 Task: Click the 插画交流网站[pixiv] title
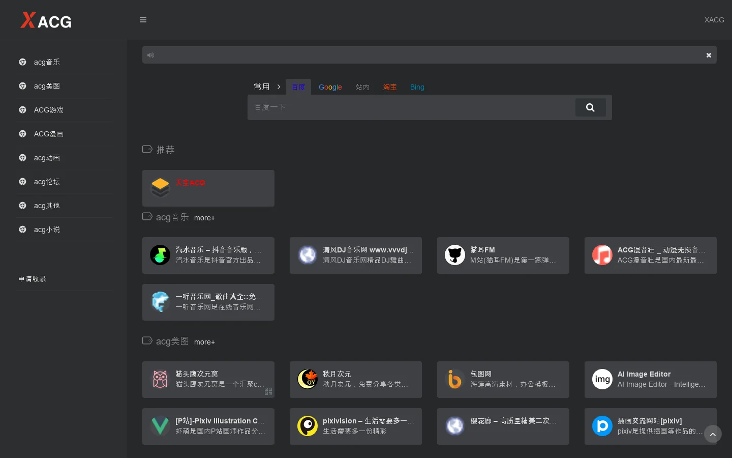click(650, 421)
